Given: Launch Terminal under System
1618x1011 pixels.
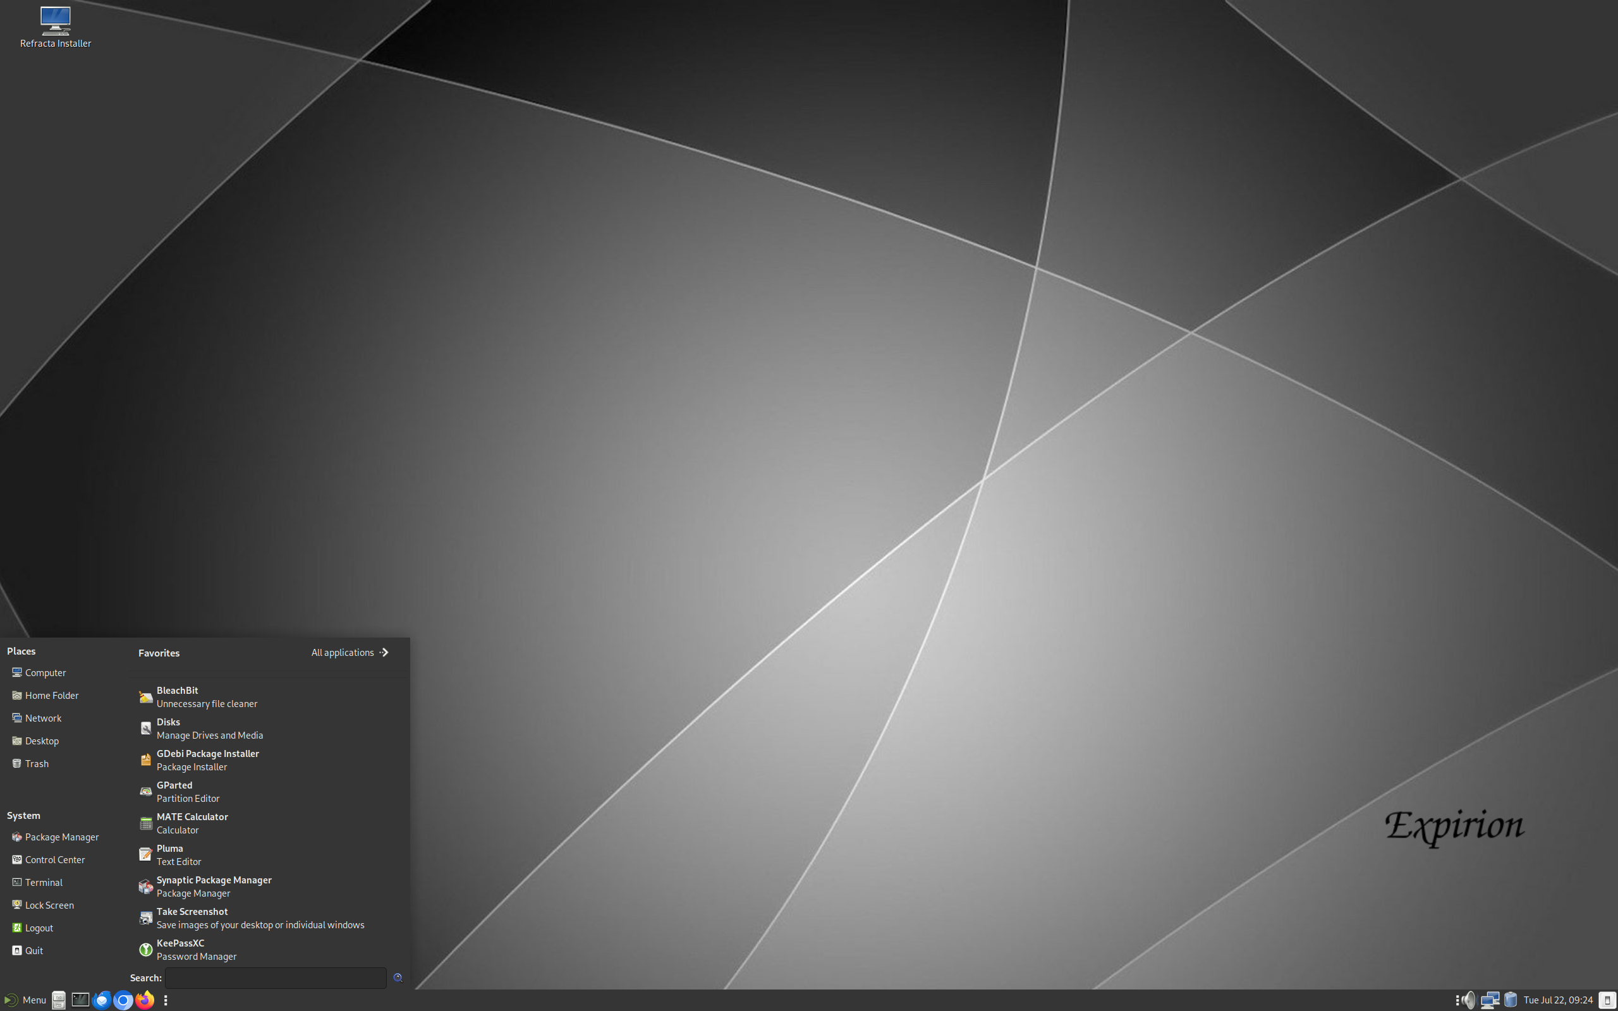Looking at the screenshot, I should click(37, 883).
